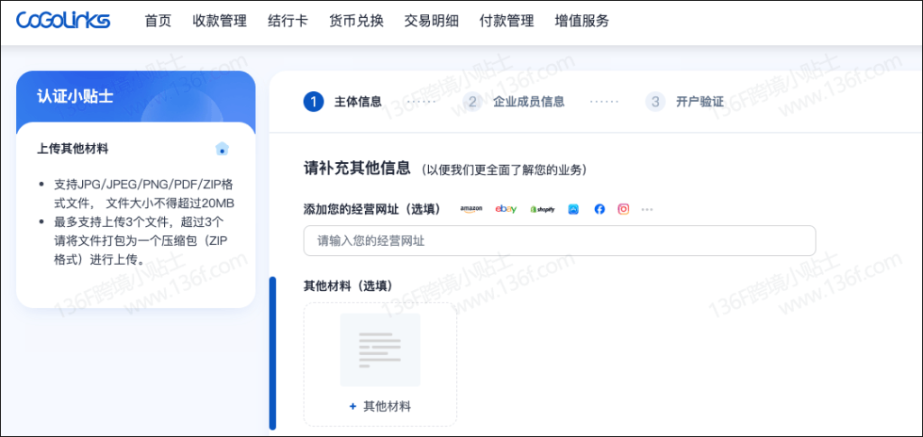Click the blue badge icon next to 上传其他材料

(x=222, y=149)
